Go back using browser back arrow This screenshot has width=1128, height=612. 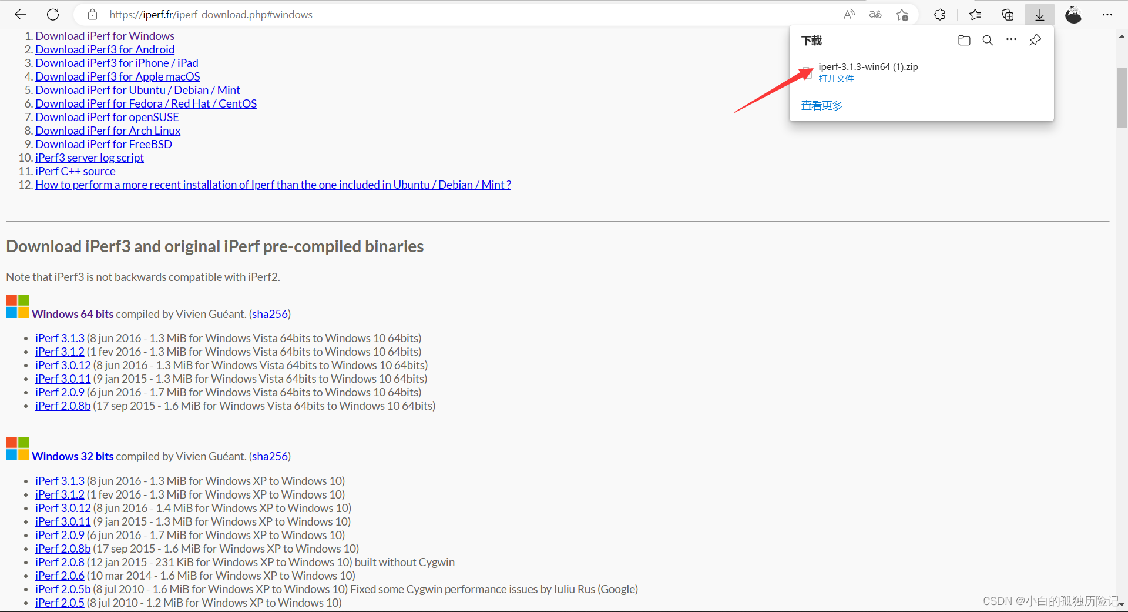[21, 15]
